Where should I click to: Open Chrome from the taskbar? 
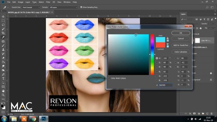(34, 119)
